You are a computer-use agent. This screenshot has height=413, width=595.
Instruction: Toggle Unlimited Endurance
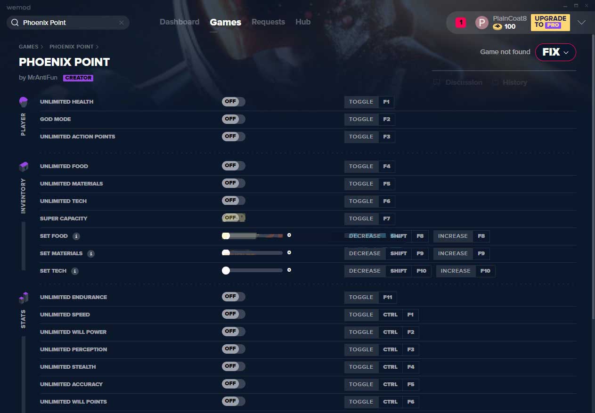click(233, 297)
